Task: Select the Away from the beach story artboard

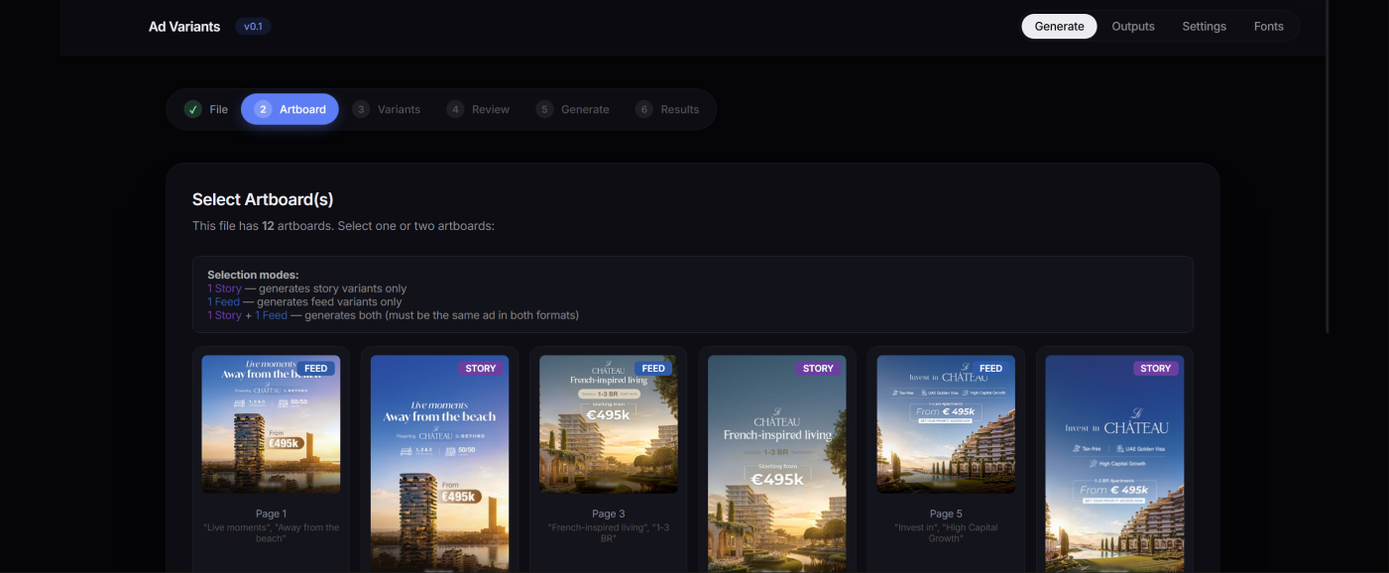Action: (x=439, y=463)
